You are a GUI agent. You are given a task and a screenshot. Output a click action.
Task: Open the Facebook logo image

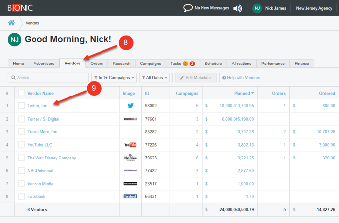[x=131, y=196]
